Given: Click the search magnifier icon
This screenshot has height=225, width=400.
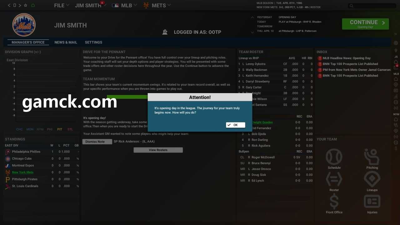Looking at the screenshot, I should tap(352, 6).
